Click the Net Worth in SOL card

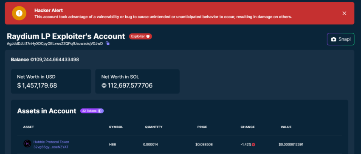pyautogui.click(x=138, y=82)
